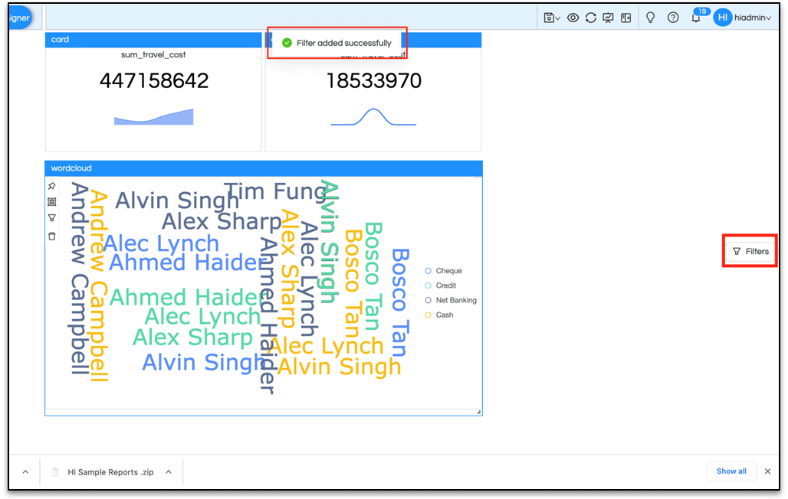Viewport: 788px width, 499px height.
Task: Click the Designer button at top left
Action: tap(20, 18)
